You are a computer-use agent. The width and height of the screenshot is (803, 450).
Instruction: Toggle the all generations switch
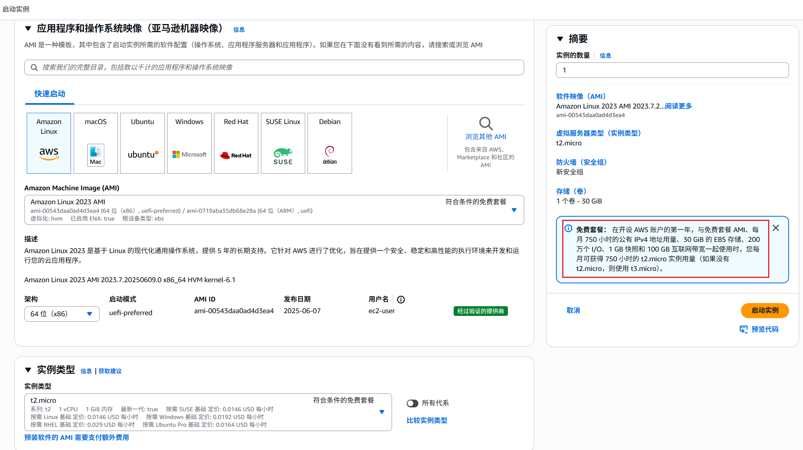tap(413, 403)
